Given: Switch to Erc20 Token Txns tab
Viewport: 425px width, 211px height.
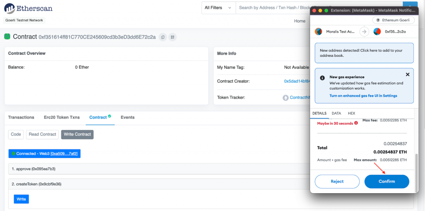Looking at the screenshot, I should [62, 117].
